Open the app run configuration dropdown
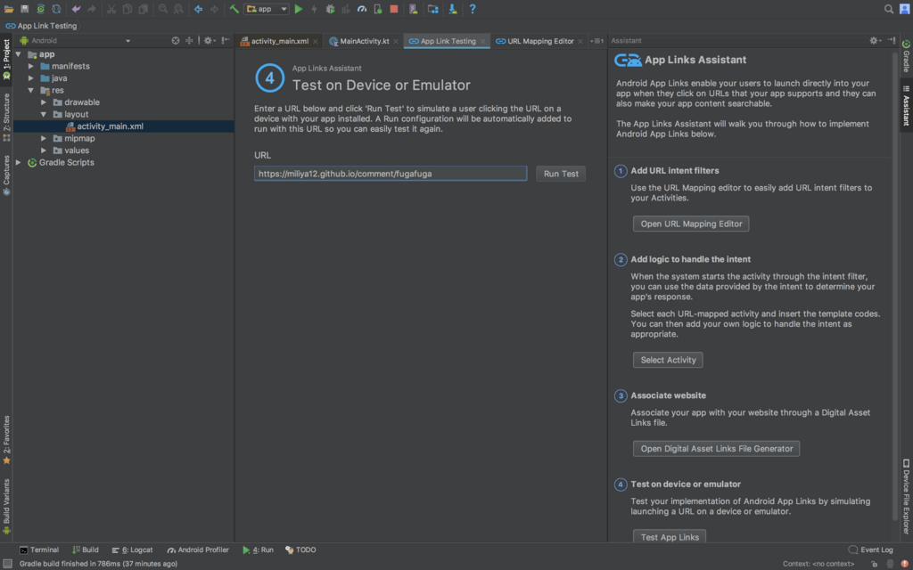 click(267, 9)
